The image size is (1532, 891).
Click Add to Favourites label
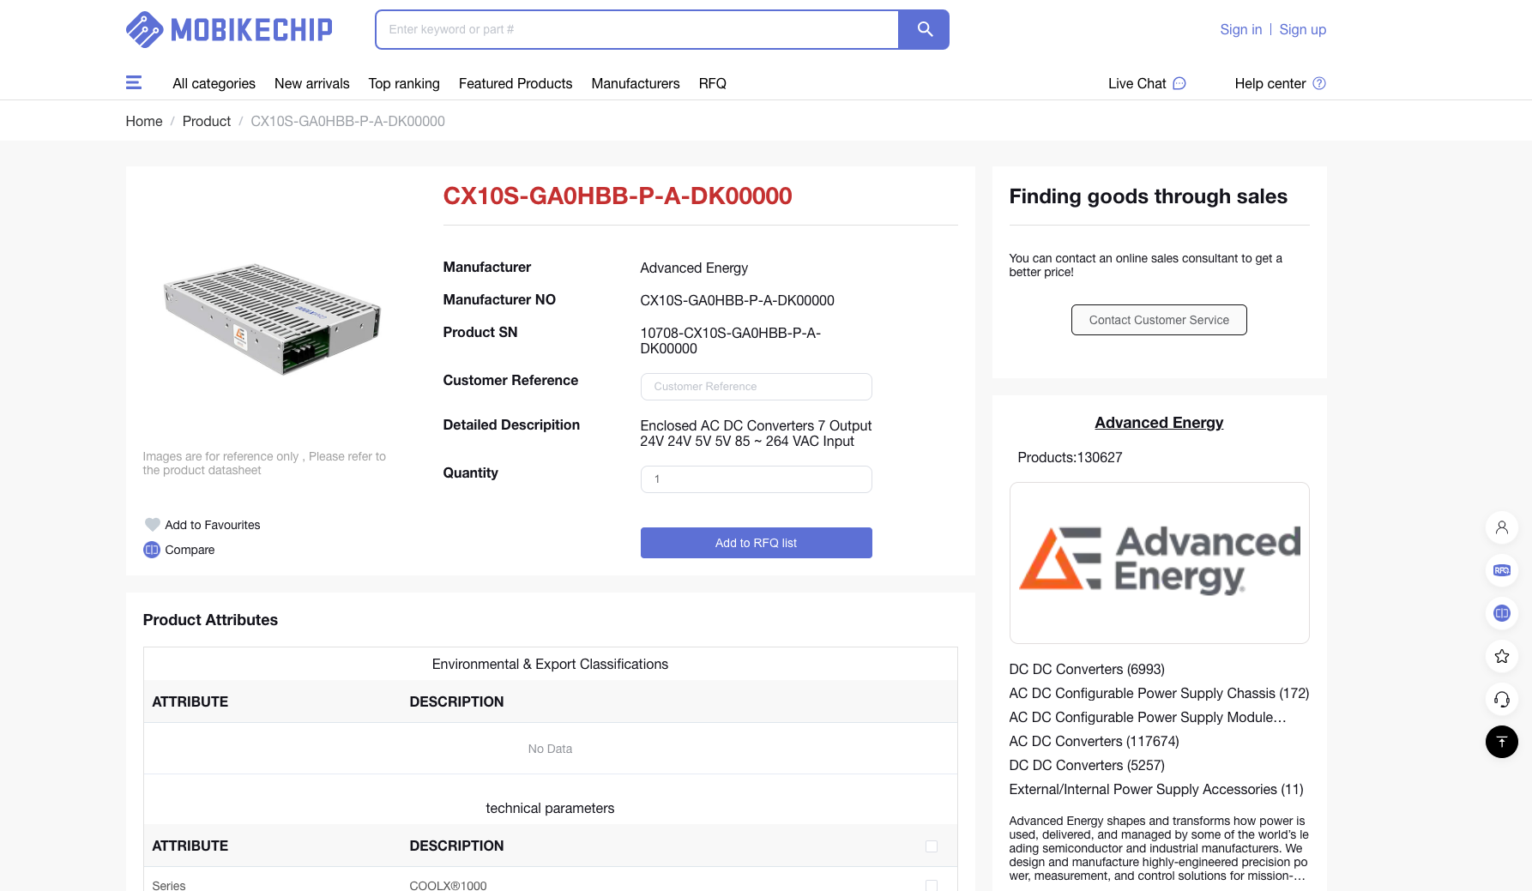pyautogui.click(x=213, y=525)
